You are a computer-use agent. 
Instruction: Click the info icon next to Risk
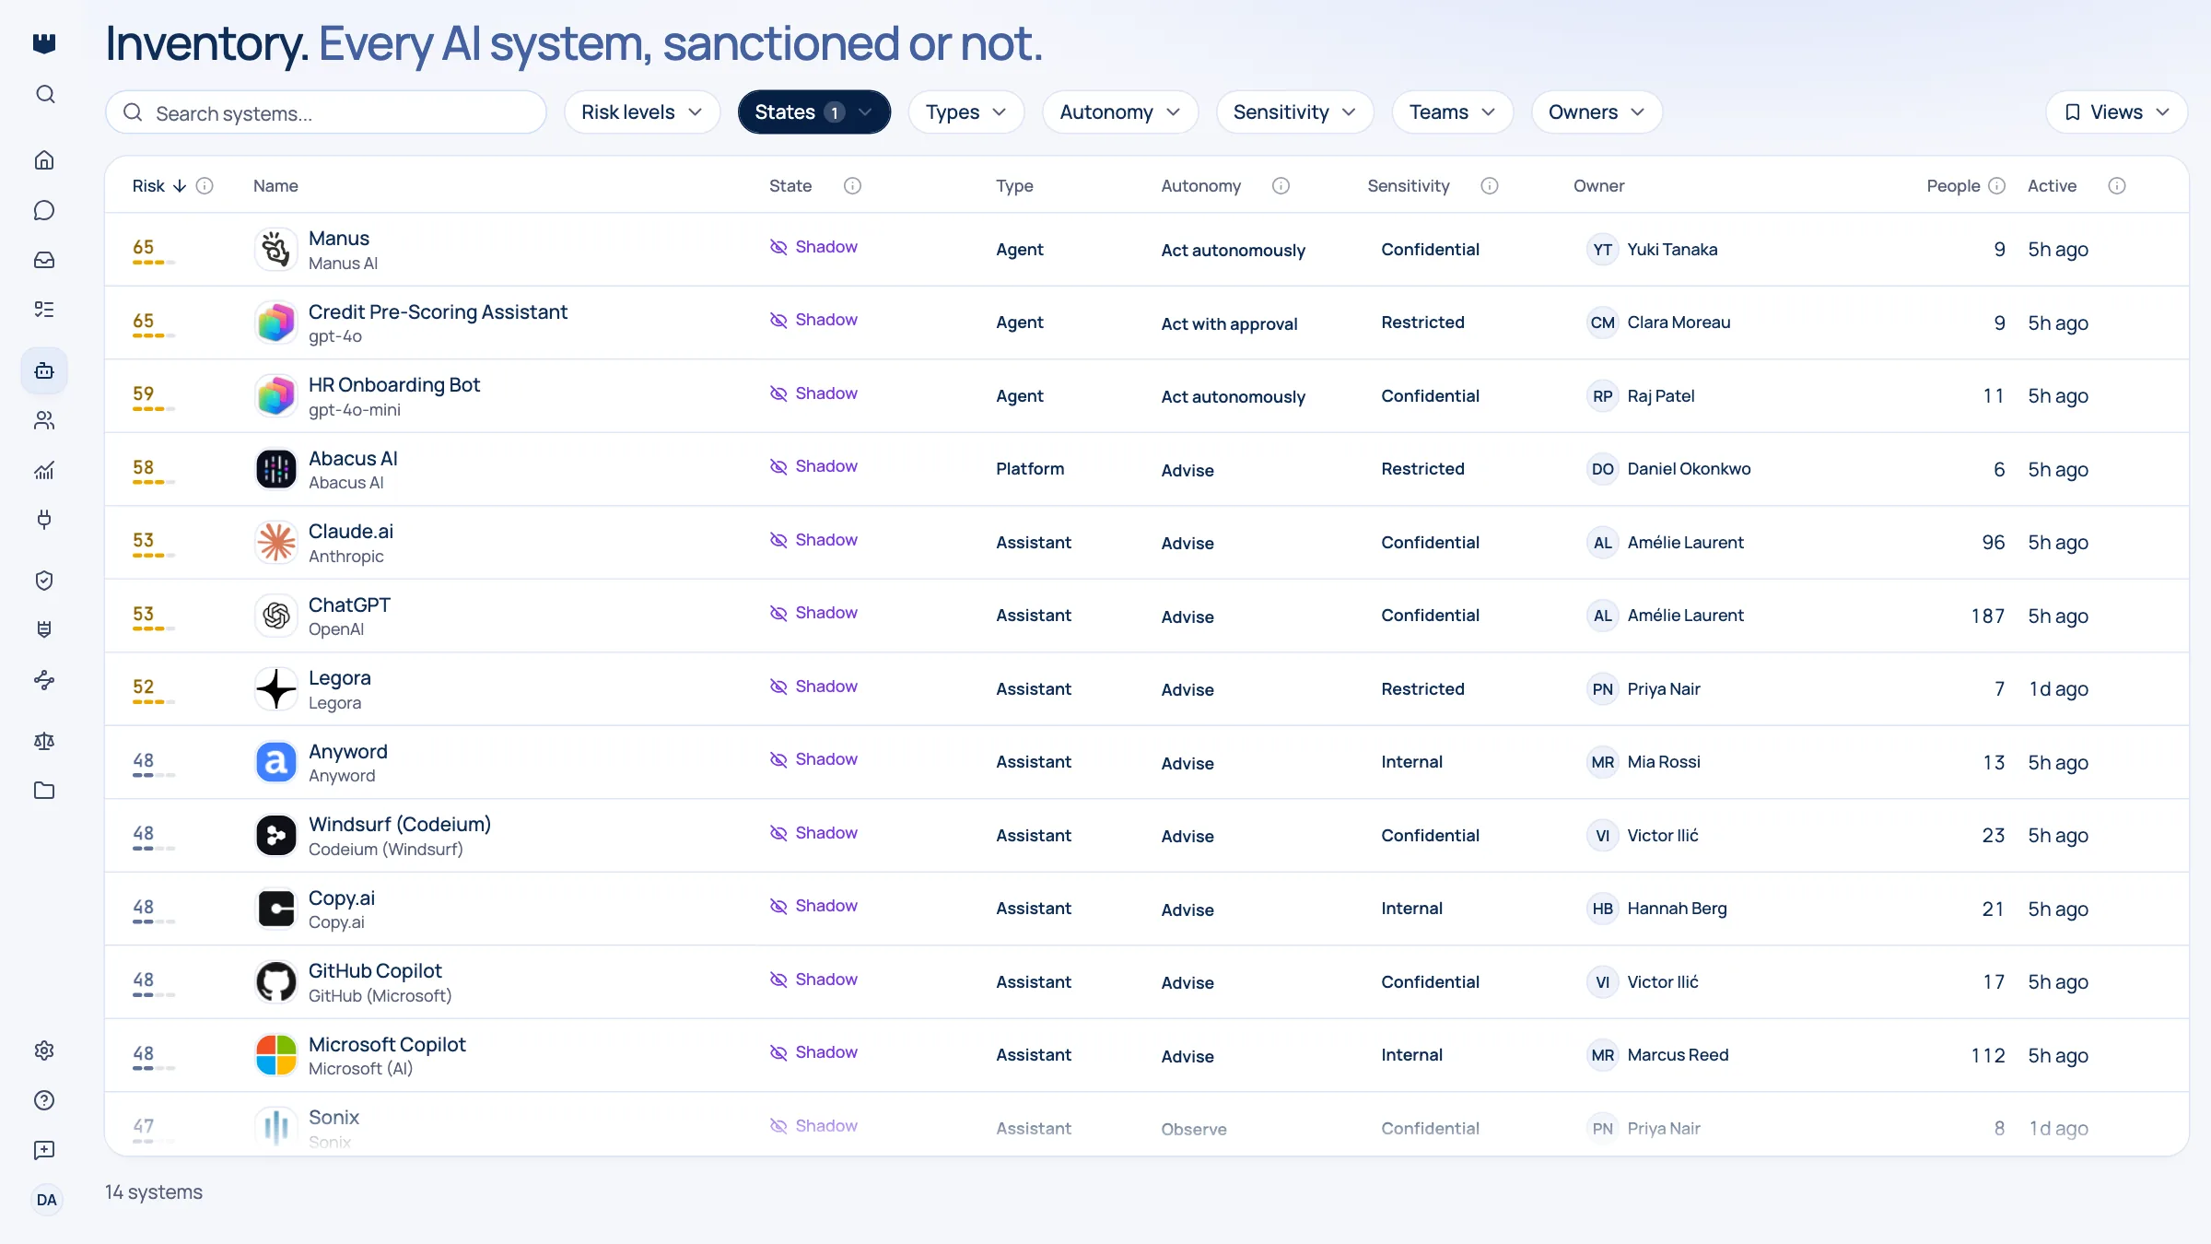pos(205,186)
